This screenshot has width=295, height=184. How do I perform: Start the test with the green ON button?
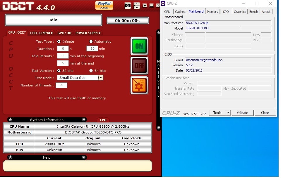(x=139, y=46)
